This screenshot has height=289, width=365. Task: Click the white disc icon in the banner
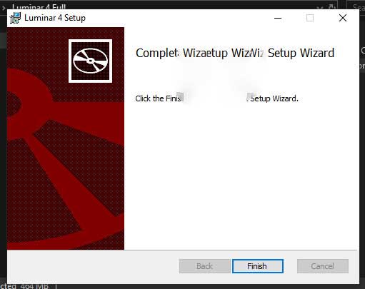[x=90, y=61]
